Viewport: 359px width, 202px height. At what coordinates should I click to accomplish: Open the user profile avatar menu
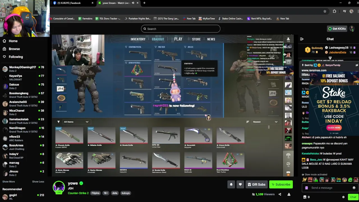352,29
